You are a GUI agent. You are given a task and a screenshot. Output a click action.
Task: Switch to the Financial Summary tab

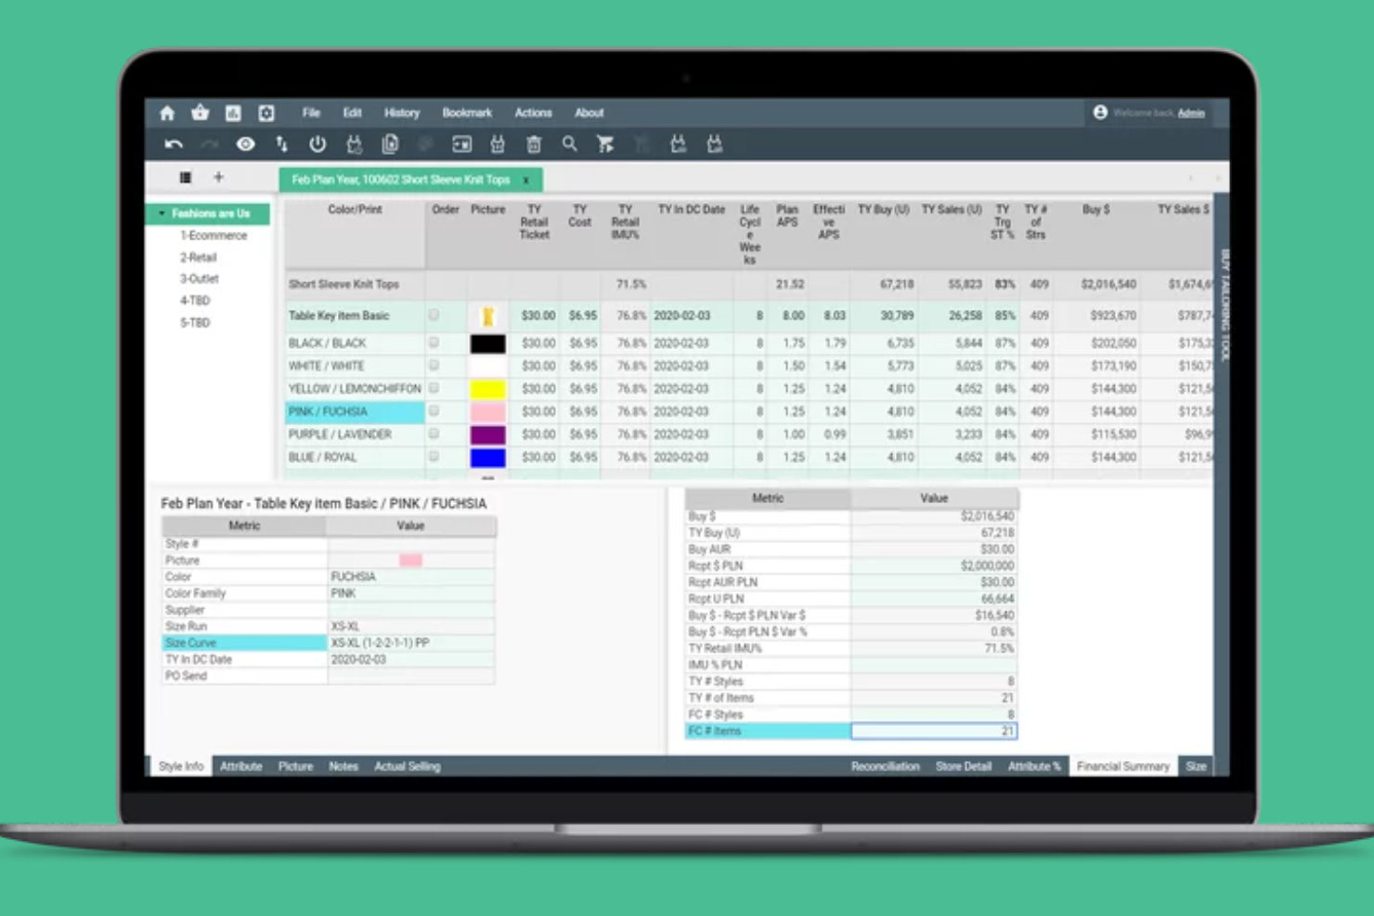point(1122,767)
